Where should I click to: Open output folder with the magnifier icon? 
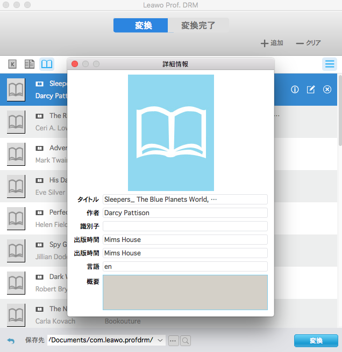click(x=186, y=340)
